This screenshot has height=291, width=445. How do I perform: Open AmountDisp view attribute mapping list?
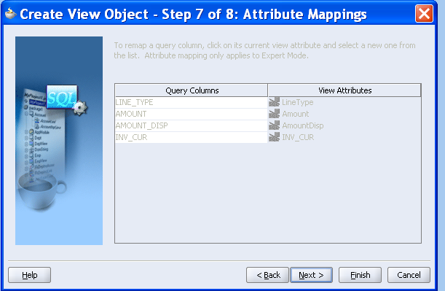[x=344, y=125]
